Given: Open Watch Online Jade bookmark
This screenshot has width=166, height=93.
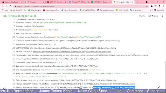Looking at the screenshot, I should (x=70, y=10).
